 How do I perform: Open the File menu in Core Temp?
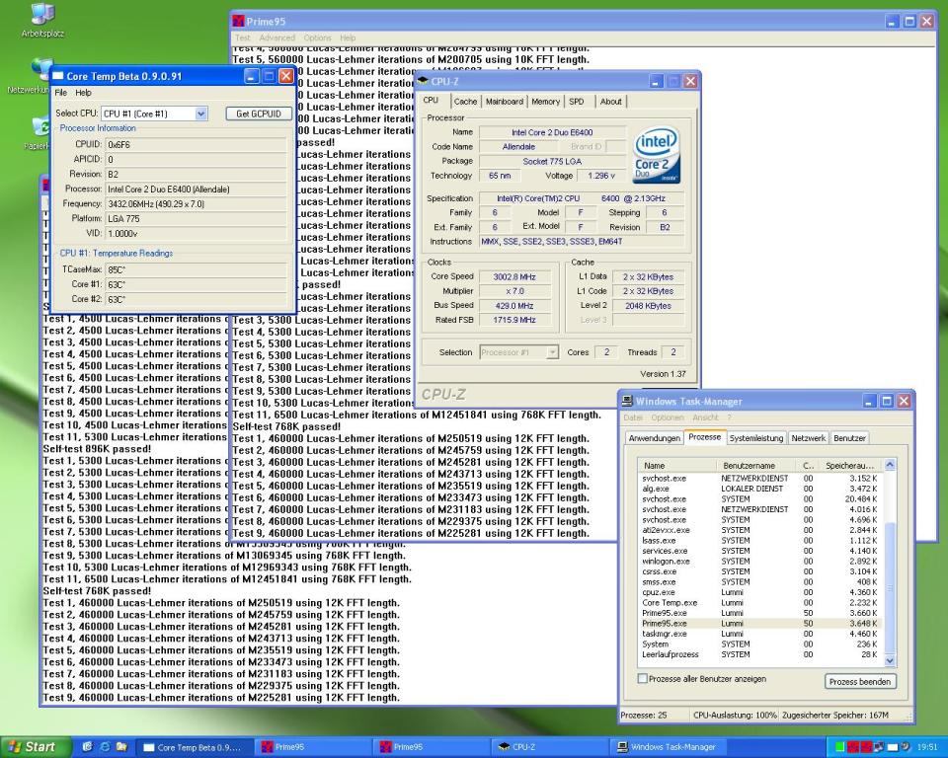click(x=61, y=93)
